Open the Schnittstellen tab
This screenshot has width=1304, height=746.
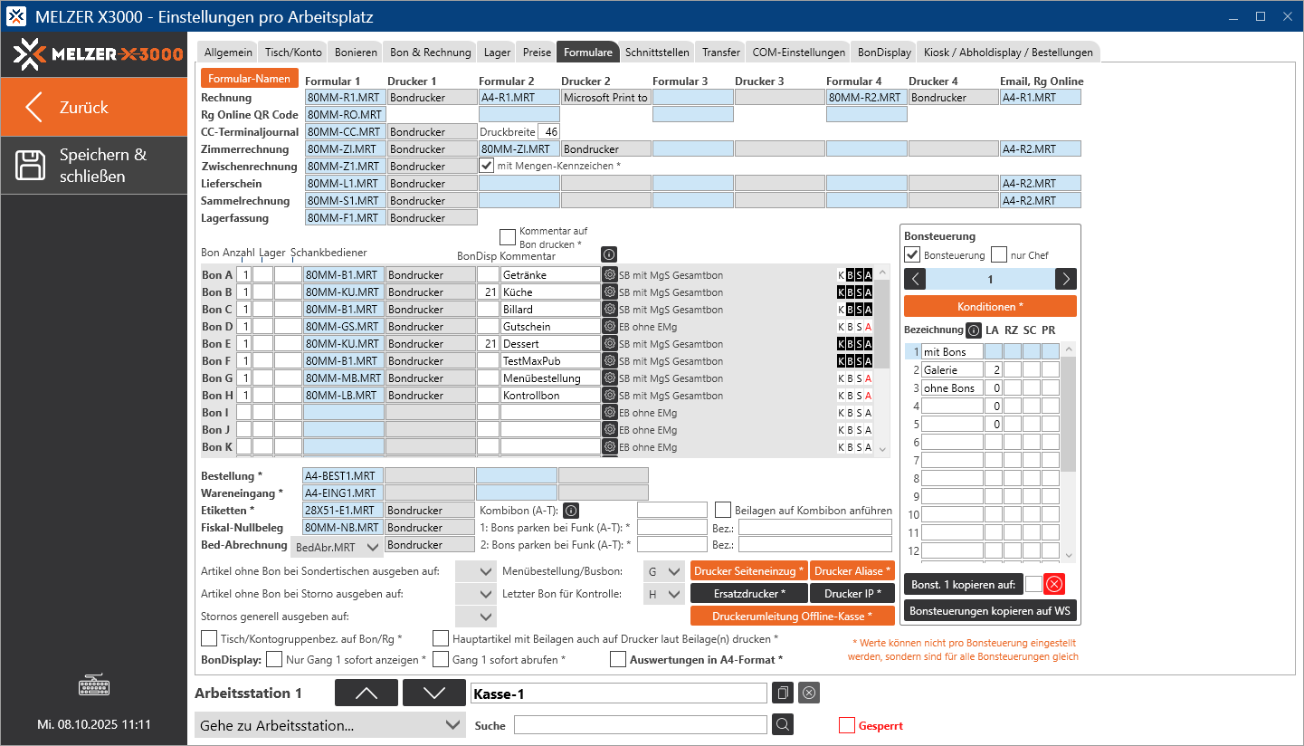(x=658, y=53)
